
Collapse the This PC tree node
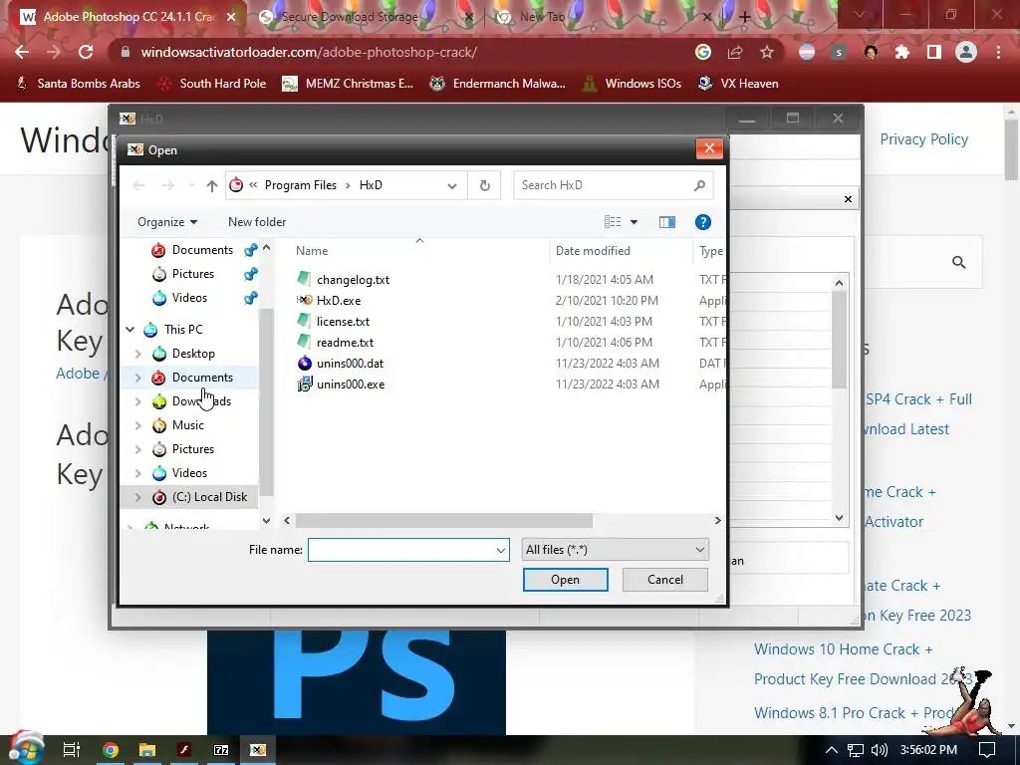pos(130,330)
